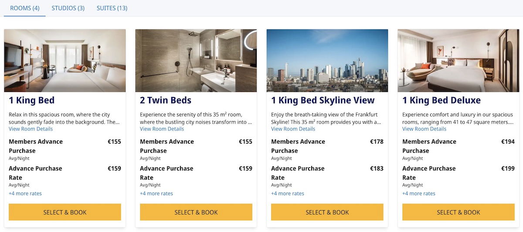The width and height of the screenshot is (523, 232).
Task: Show +4 more rates for Skyline View room
Action: pyautogui.click(x=288, y=194)
